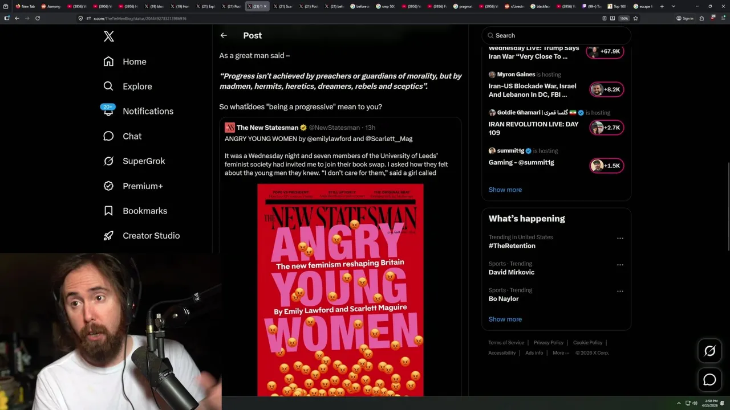The width and height of the screenshot is (730, 410).
Task: Click the 150% zoom level indicator
Action: pyautogui.click(x=624, y=18)
